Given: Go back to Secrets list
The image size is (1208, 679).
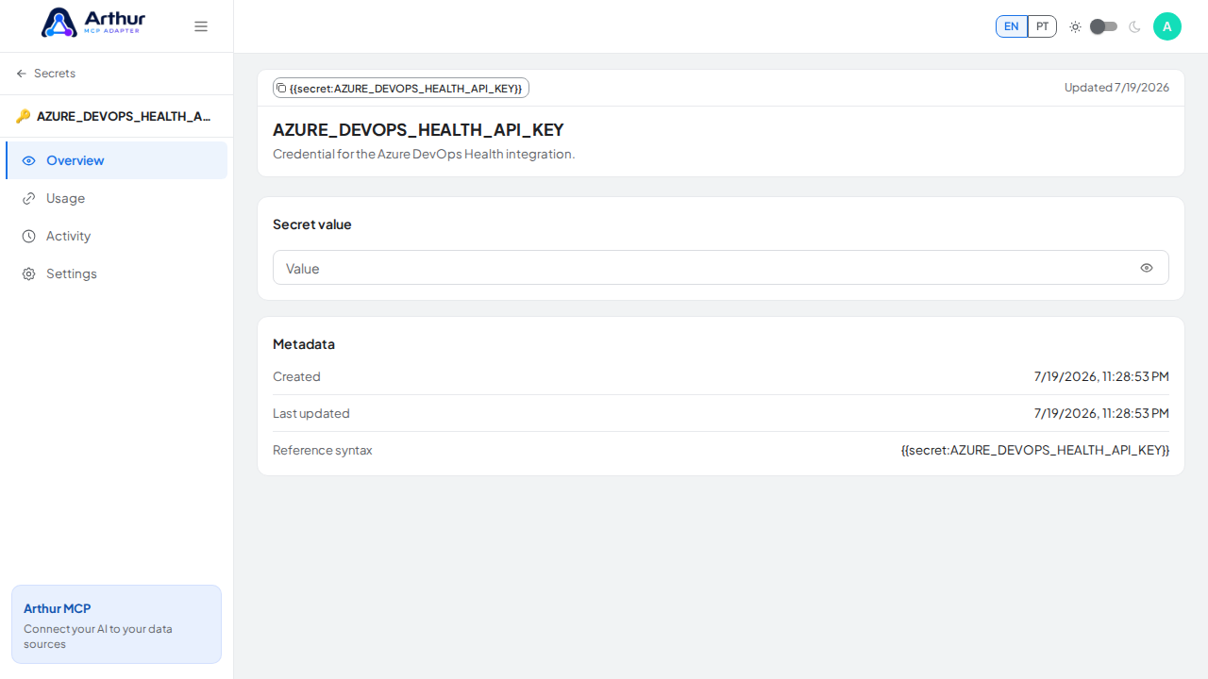Looking at the screenshot, I should (46, 74).
